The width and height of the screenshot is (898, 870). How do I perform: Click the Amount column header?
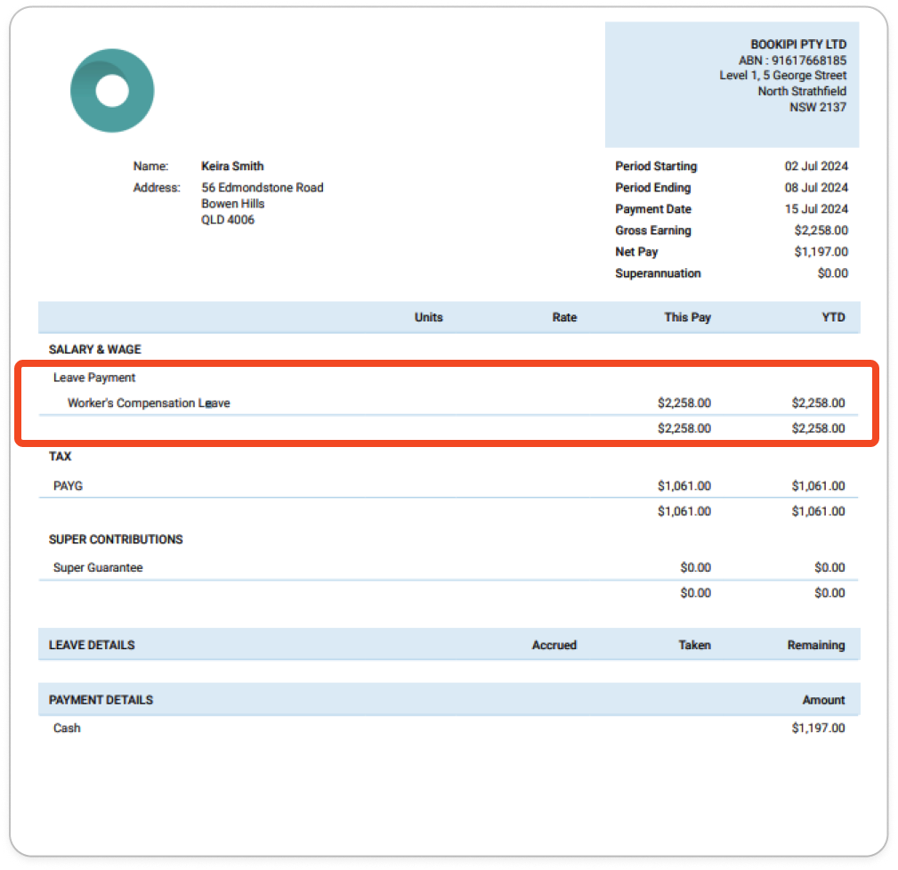click(823, 700)
